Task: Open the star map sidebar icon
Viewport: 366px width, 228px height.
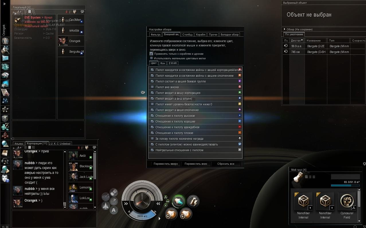Action: tap(5, 101)
